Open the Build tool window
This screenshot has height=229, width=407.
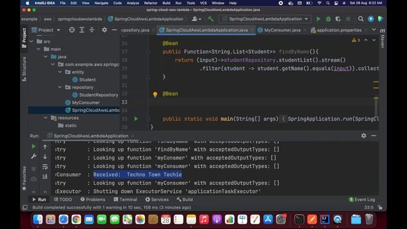coord(185,199)
